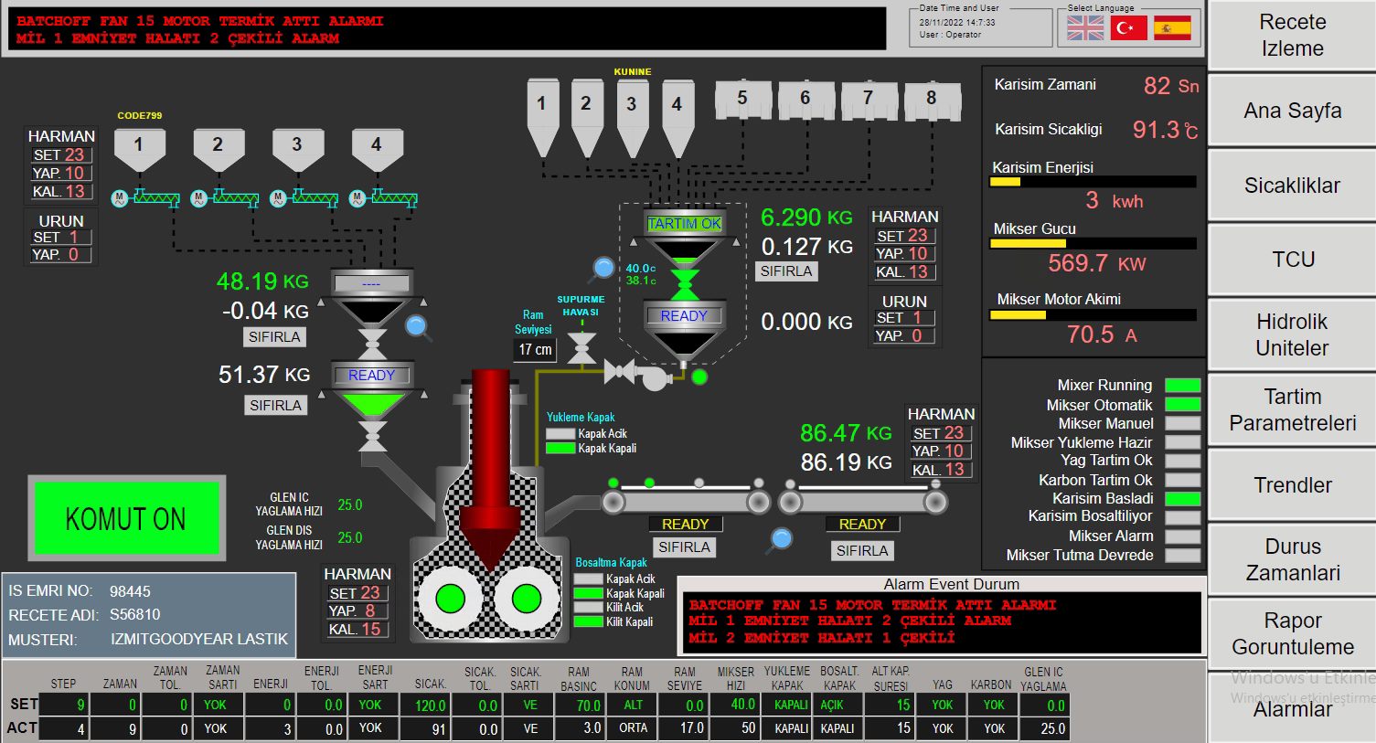
Task: Click the green KOMUT ON button
Action: (x=126, y=519)
